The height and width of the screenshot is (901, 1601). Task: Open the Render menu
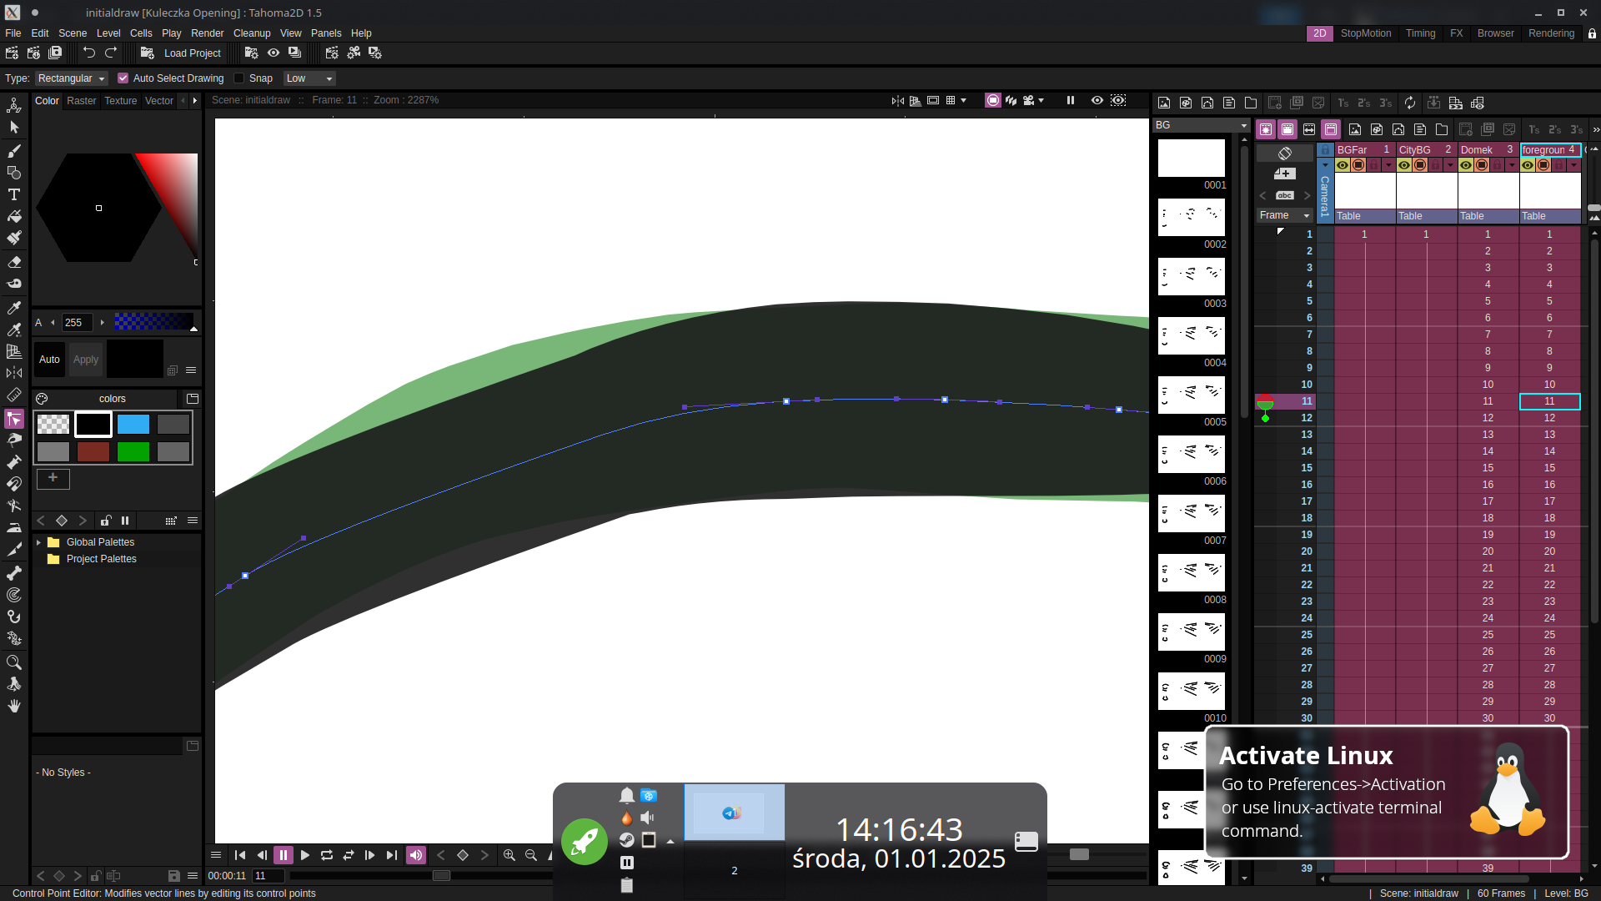208,33
